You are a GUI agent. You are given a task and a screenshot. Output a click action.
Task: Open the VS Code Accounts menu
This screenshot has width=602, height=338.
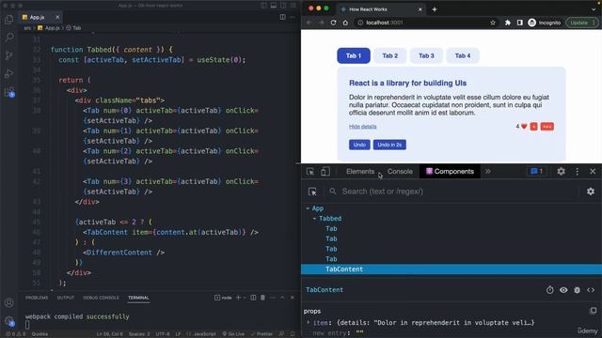click(x=8, y=302)
